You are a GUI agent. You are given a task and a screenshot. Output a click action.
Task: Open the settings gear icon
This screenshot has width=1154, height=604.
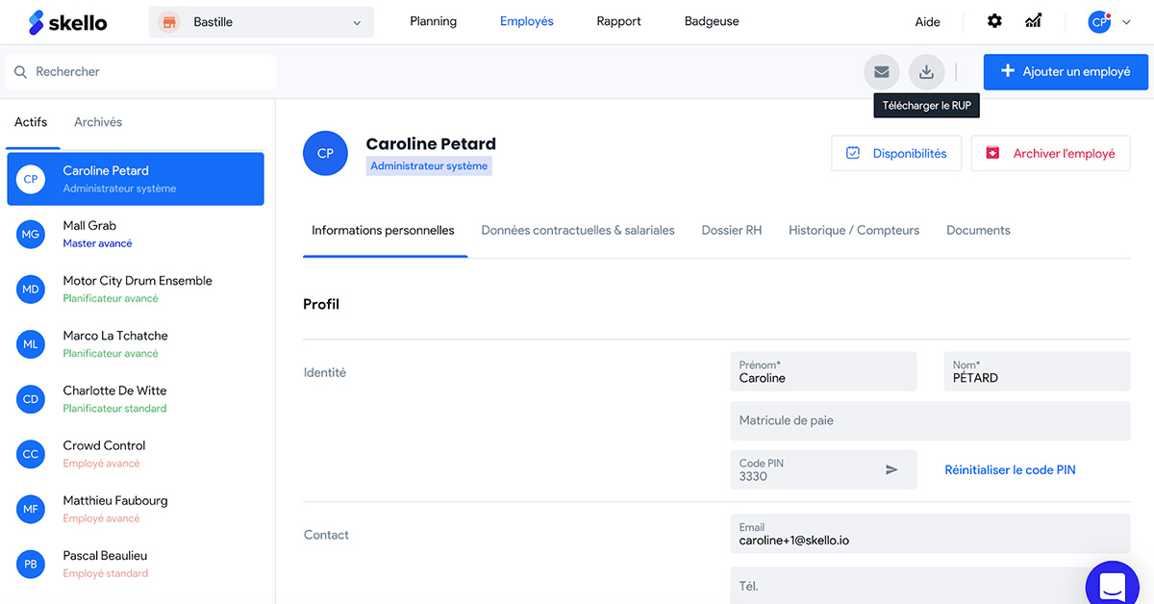[994, 21]
